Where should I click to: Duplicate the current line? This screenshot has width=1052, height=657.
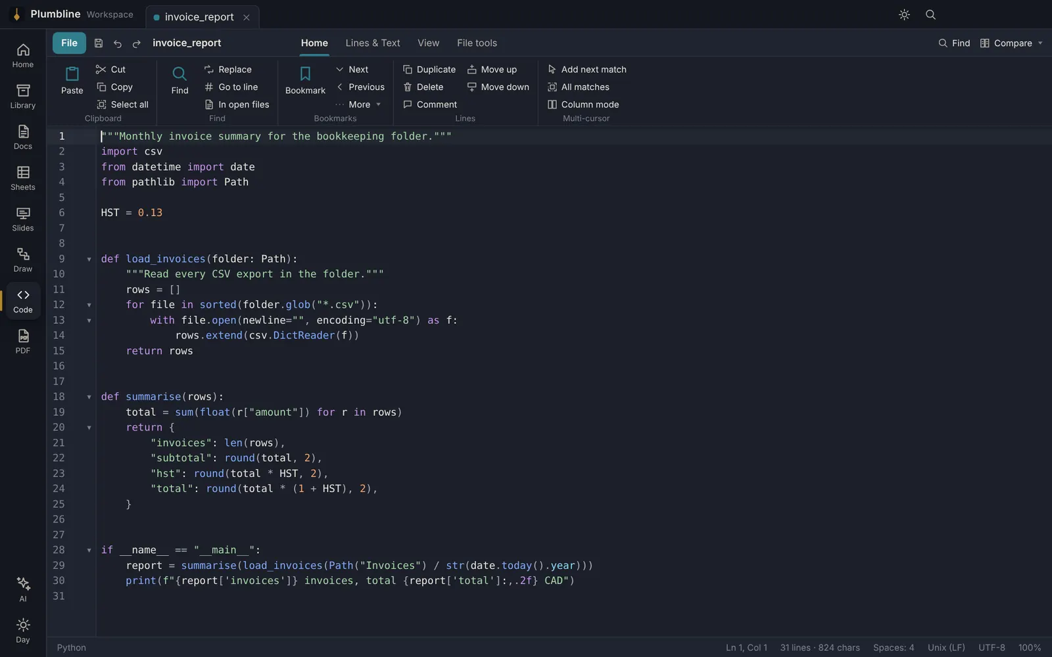click(x=429, y=70)
